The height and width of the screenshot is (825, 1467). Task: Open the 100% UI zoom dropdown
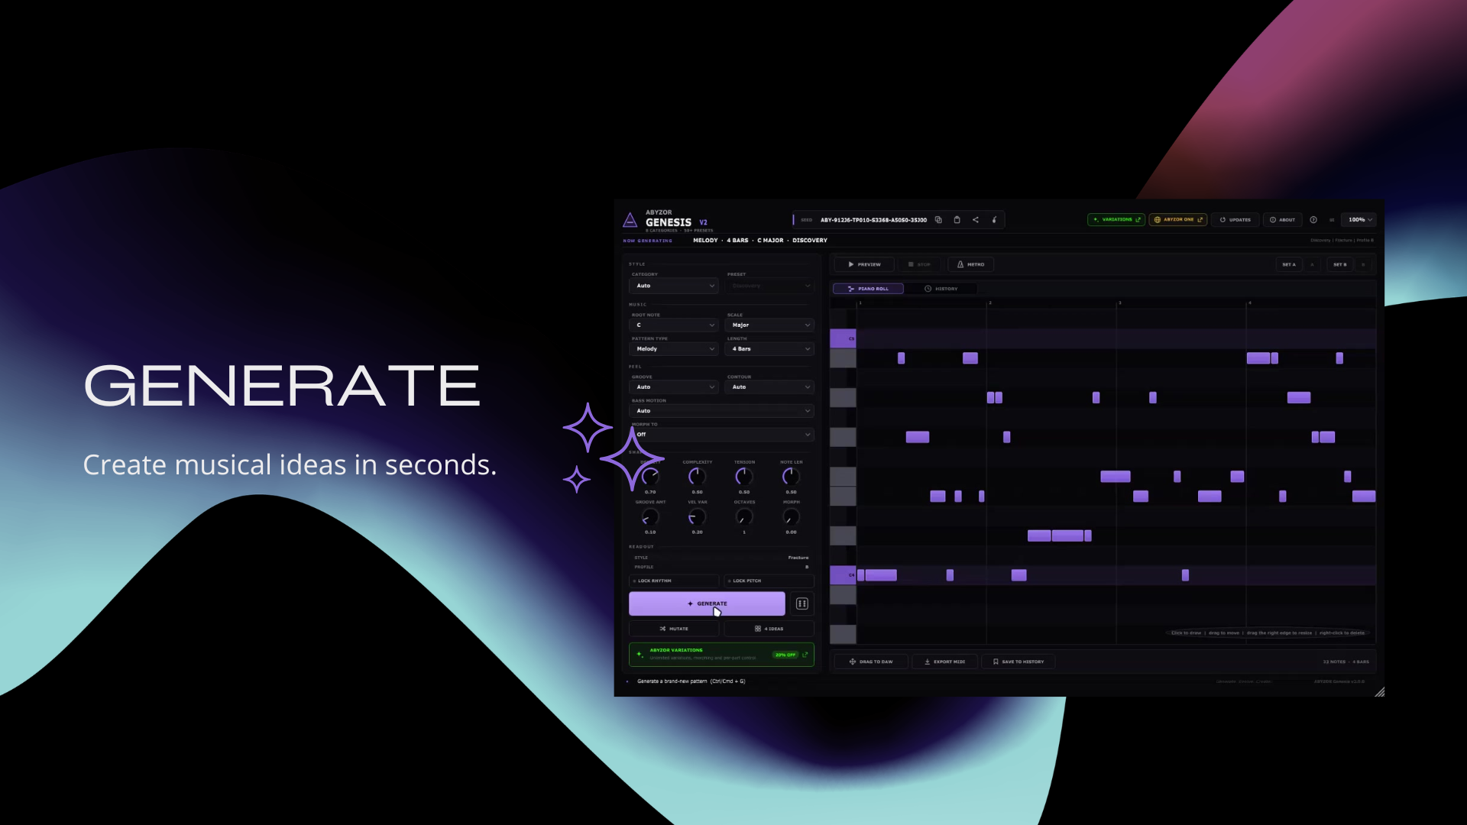pyautogui.click(x=1360, y=220)
